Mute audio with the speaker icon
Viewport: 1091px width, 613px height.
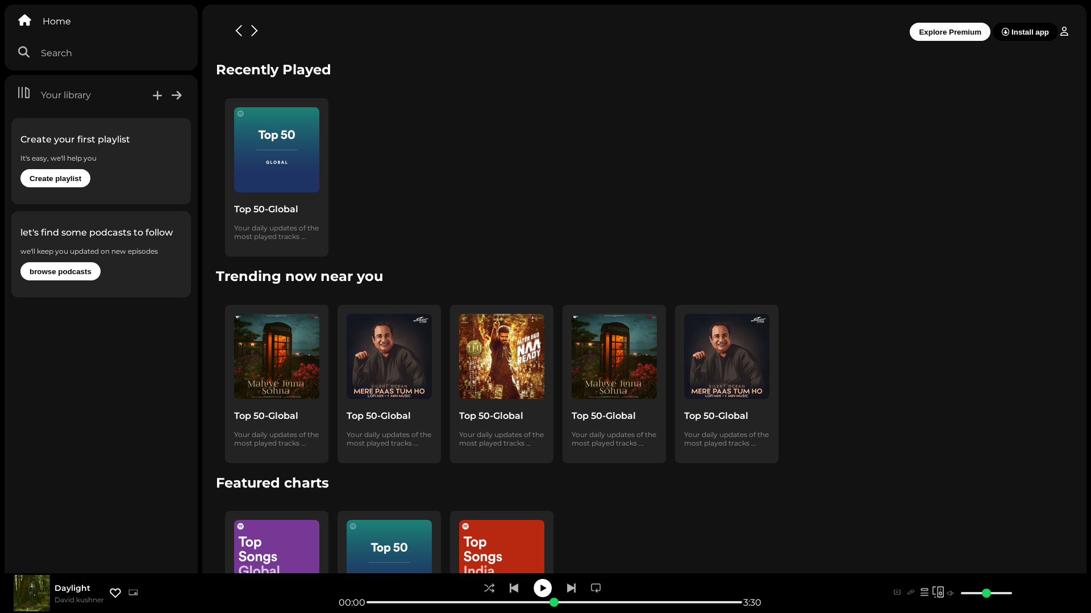point(950,593)
